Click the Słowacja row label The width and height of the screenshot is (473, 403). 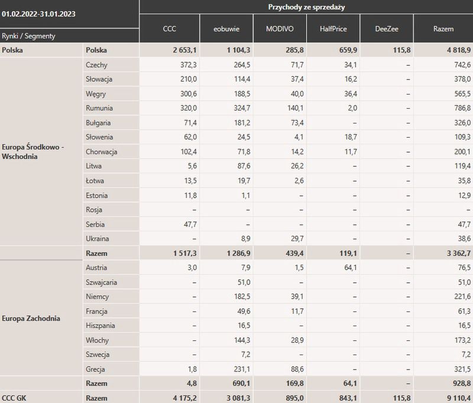[x=99, y=79]
